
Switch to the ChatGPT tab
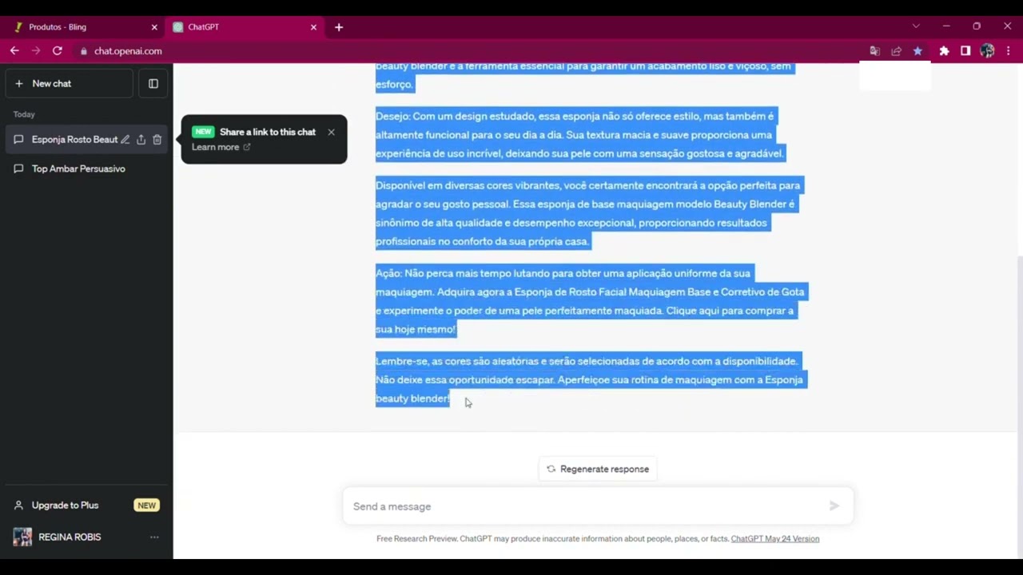tap(202, 26)
